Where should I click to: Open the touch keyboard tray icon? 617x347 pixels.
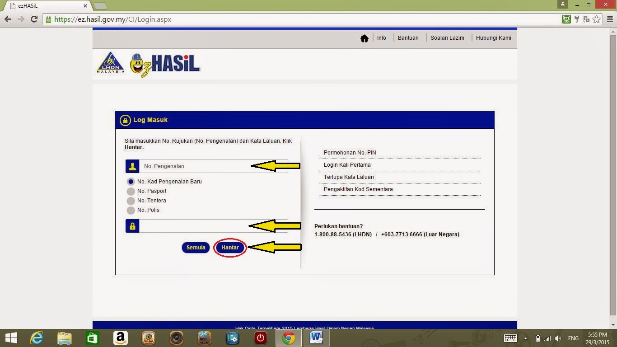(510, 338)
